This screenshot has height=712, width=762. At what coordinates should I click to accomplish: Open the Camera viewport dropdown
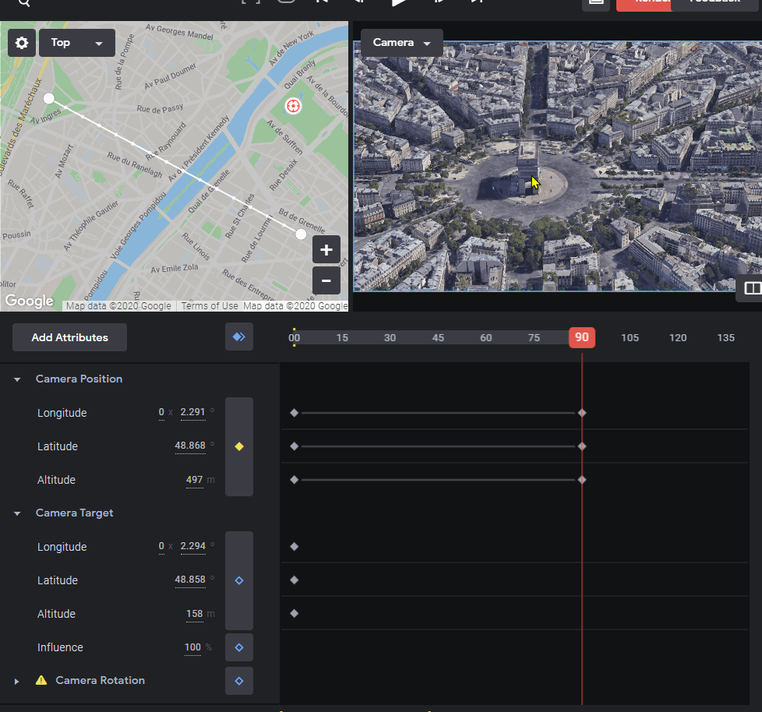click(x=401, y=43)
